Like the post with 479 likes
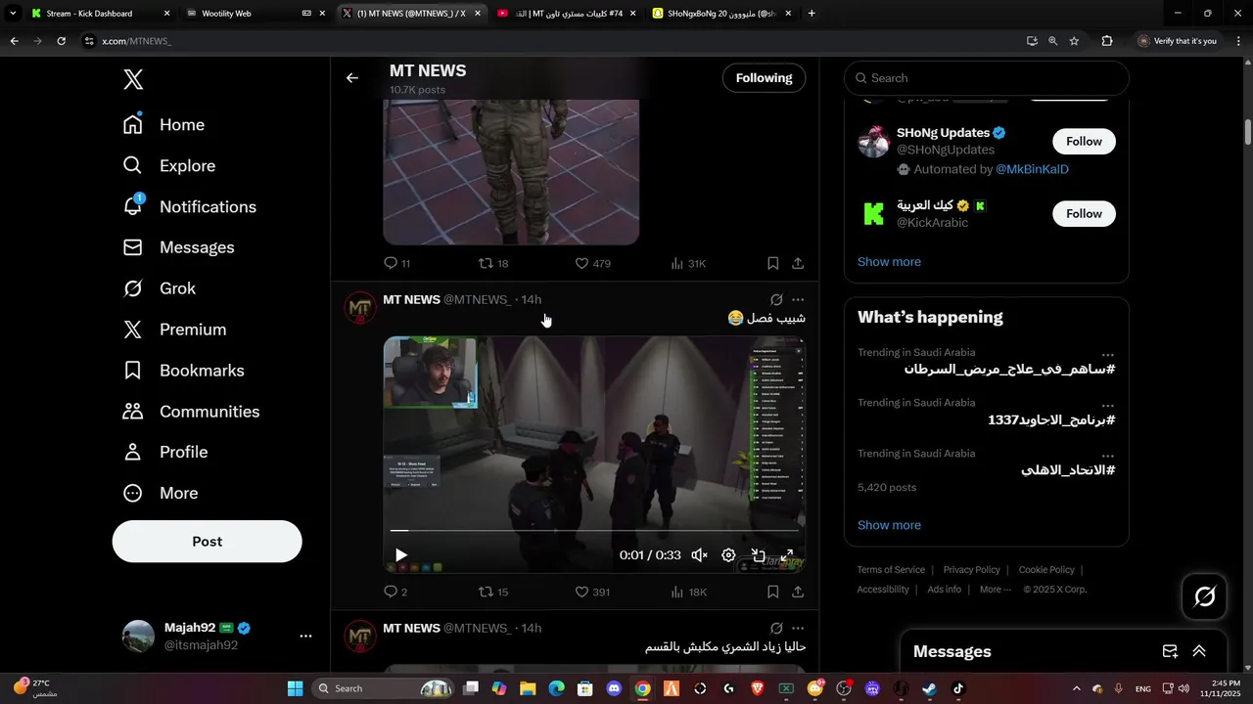 click(x=592, y=263)
